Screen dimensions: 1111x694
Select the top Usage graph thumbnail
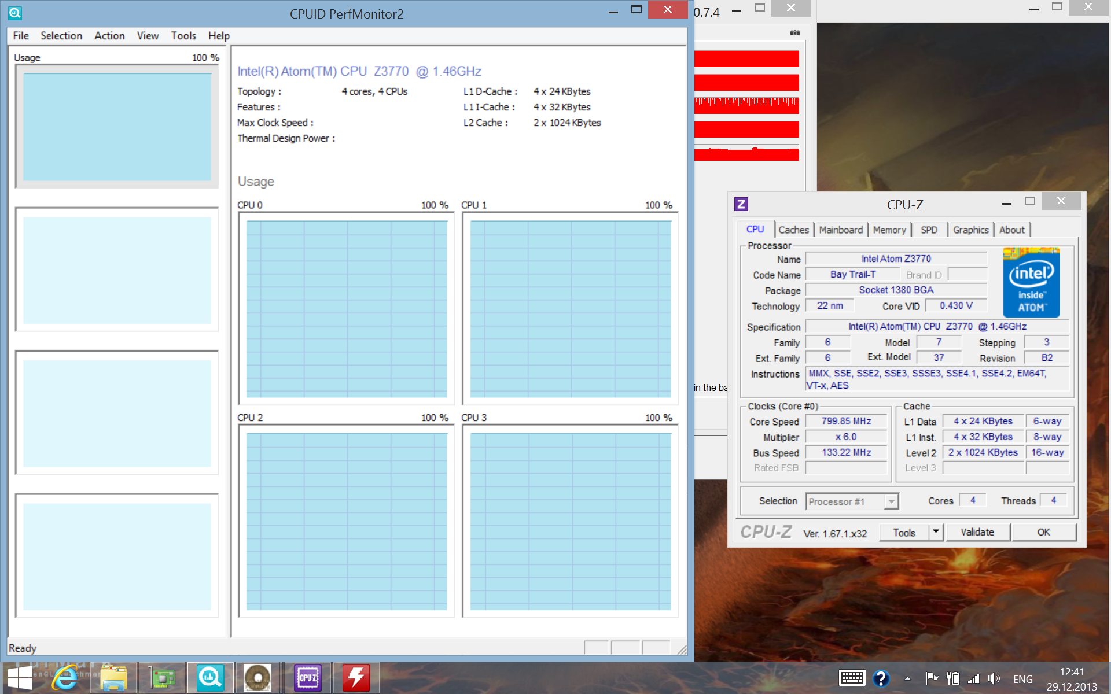[117, 127]
